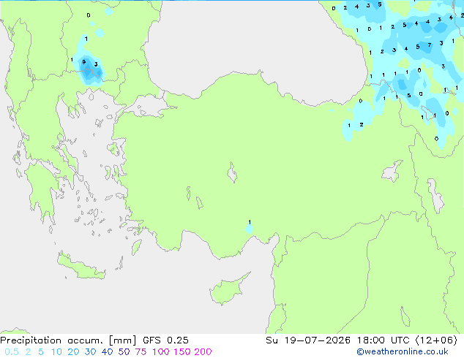Screen dimensions: 464x358
Task: Open the weatheronline.co.uk copyright link
Action: 403,351
